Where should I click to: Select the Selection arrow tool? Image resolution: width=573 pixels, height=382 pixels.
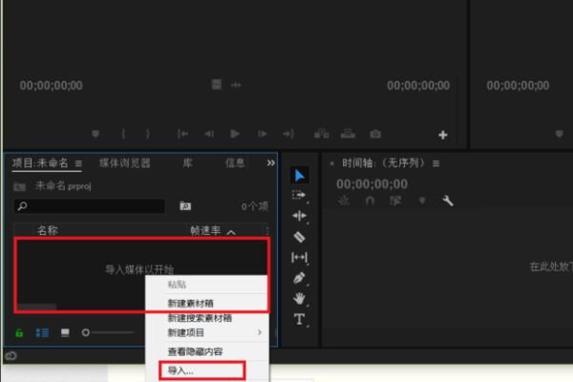pyautogui.click(x=300, y=176)
